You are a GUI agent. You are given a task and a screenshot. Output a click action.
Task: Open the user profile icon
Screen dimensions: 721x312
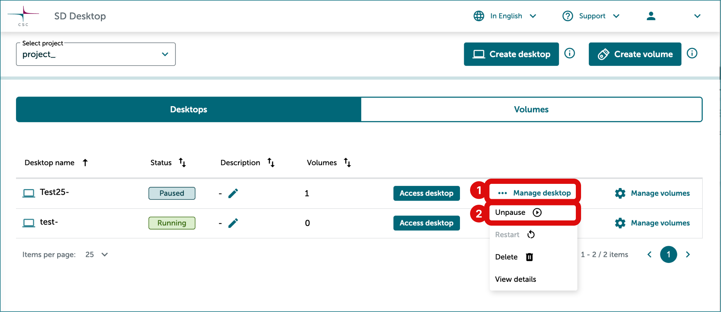(x=651, y=16)
